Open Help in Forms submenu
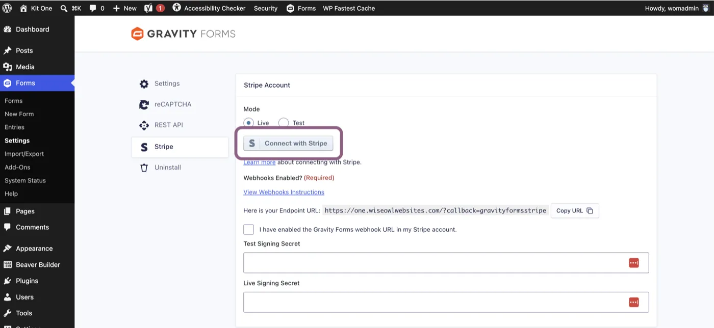714x328 pixels. [x=11, y=194]
